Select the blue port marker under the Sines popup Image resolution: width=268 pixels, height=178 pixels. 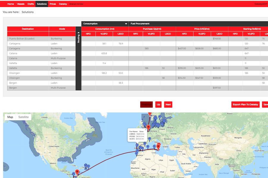pos(137,146)
